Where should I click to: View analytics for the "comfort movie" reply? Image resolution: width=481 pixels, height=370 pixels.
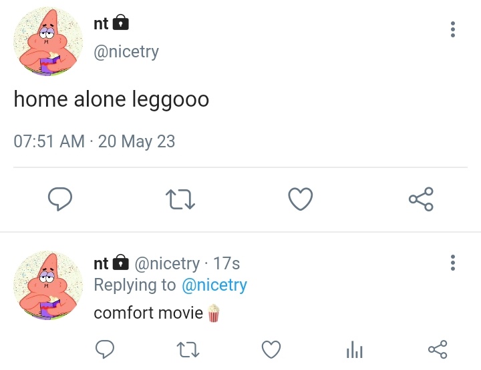click(354, 349)
